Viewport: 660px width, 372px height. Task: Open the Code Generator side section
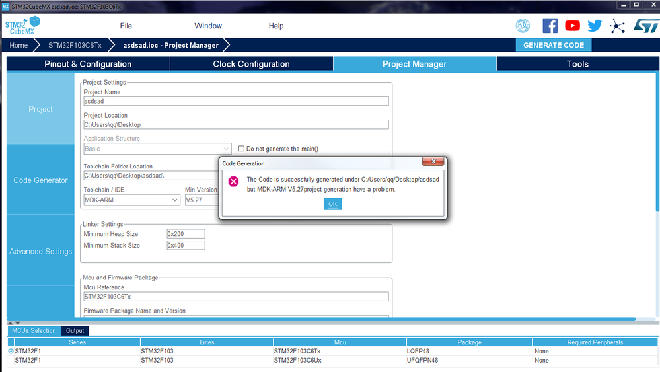[40, 180]
